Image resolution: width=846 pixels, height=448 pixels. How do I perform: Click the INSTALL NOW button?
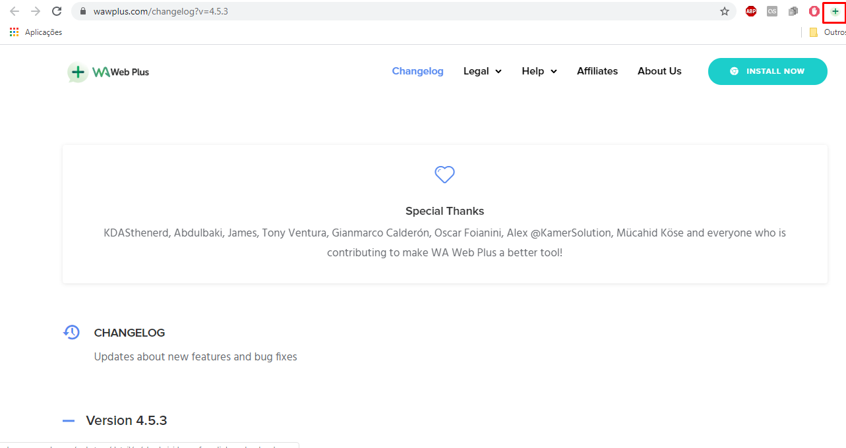(768, 71)
